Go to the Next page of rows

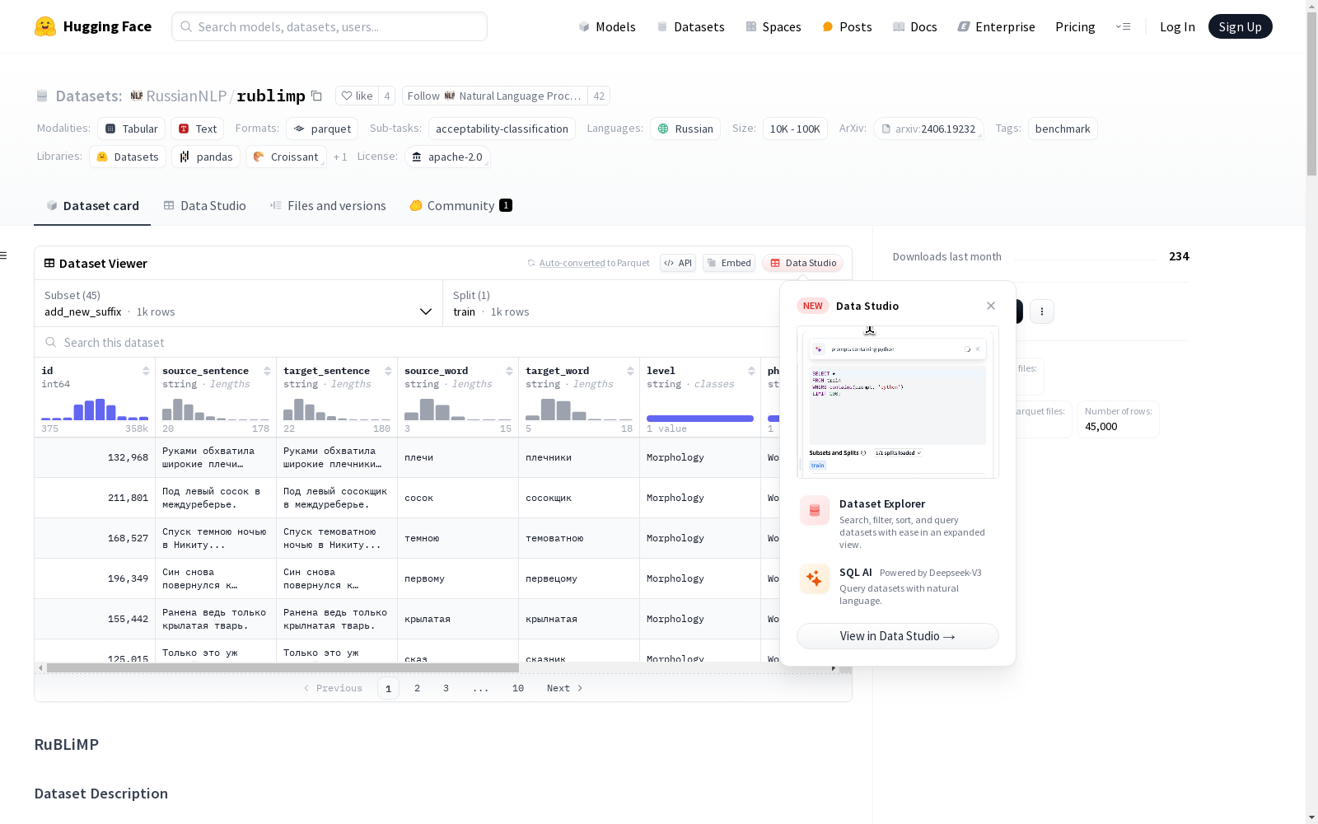coord(565,688)
